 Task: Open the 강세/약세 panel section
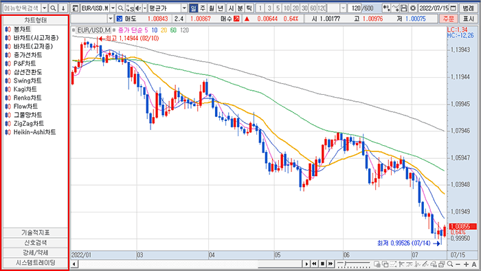[x=35, y=252]
